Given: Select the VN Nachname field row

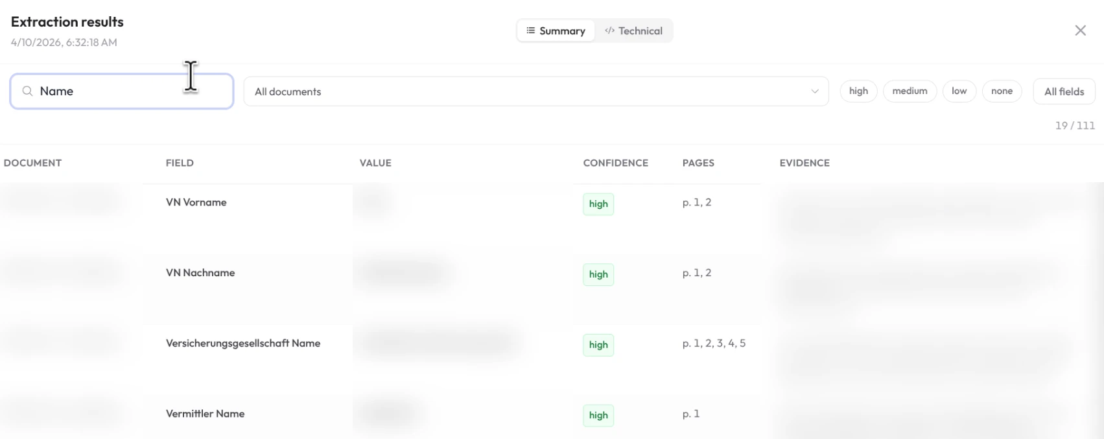Looking at the screenshot, I should [552, 289].
